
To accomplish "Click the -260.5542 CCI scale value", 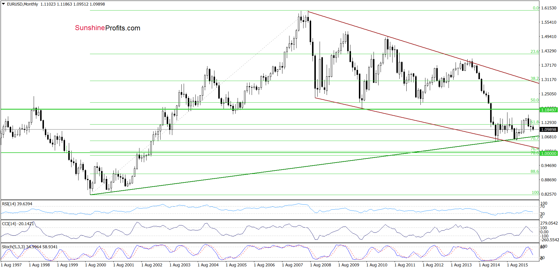I will (549, 240).
